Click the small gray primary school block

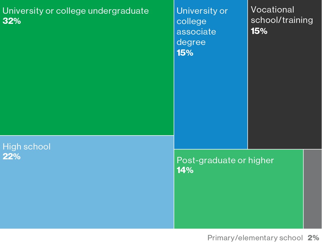312,189
